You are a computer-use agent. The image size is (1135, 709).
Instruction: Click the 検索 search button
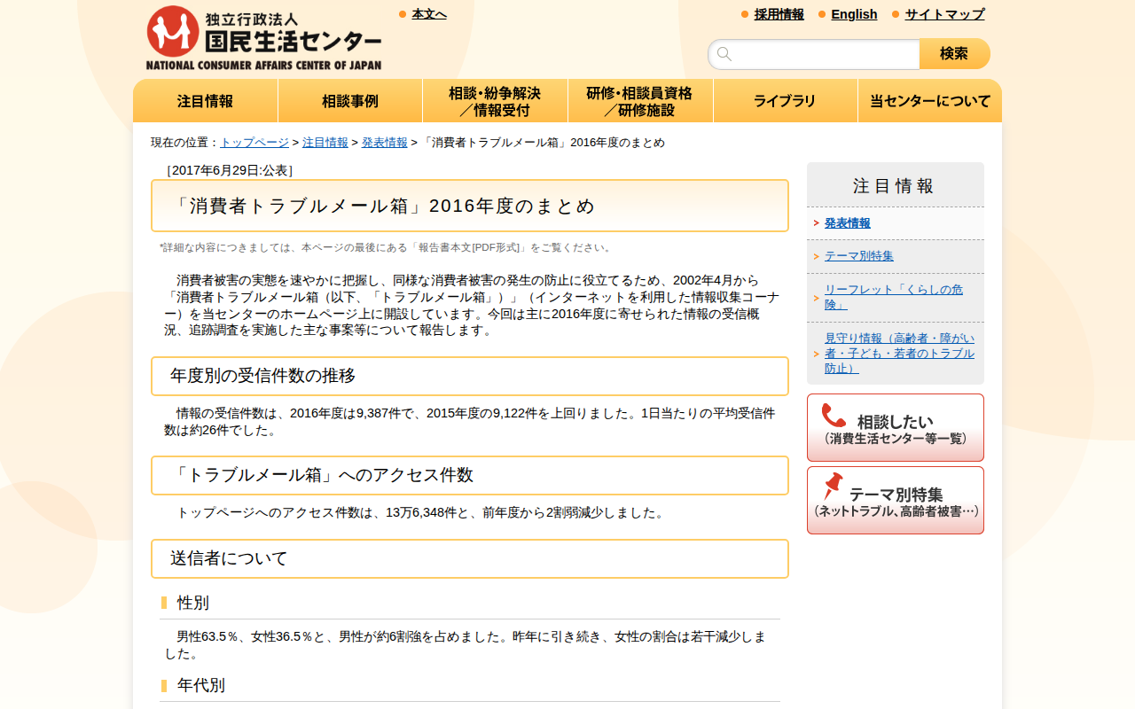(955, 54)
